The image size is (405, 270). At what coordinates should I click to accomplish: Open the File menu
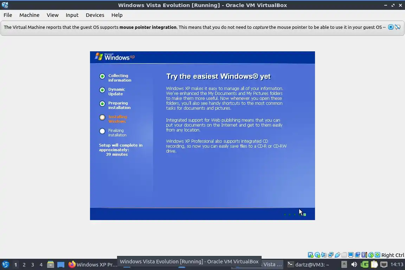(8, 15)
